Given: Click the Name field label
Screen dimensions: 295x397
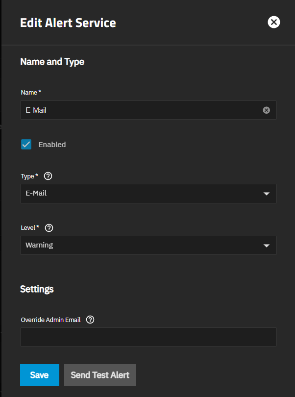Looking at the screenshot, I should pyautogui.click(x=30, y=92).
